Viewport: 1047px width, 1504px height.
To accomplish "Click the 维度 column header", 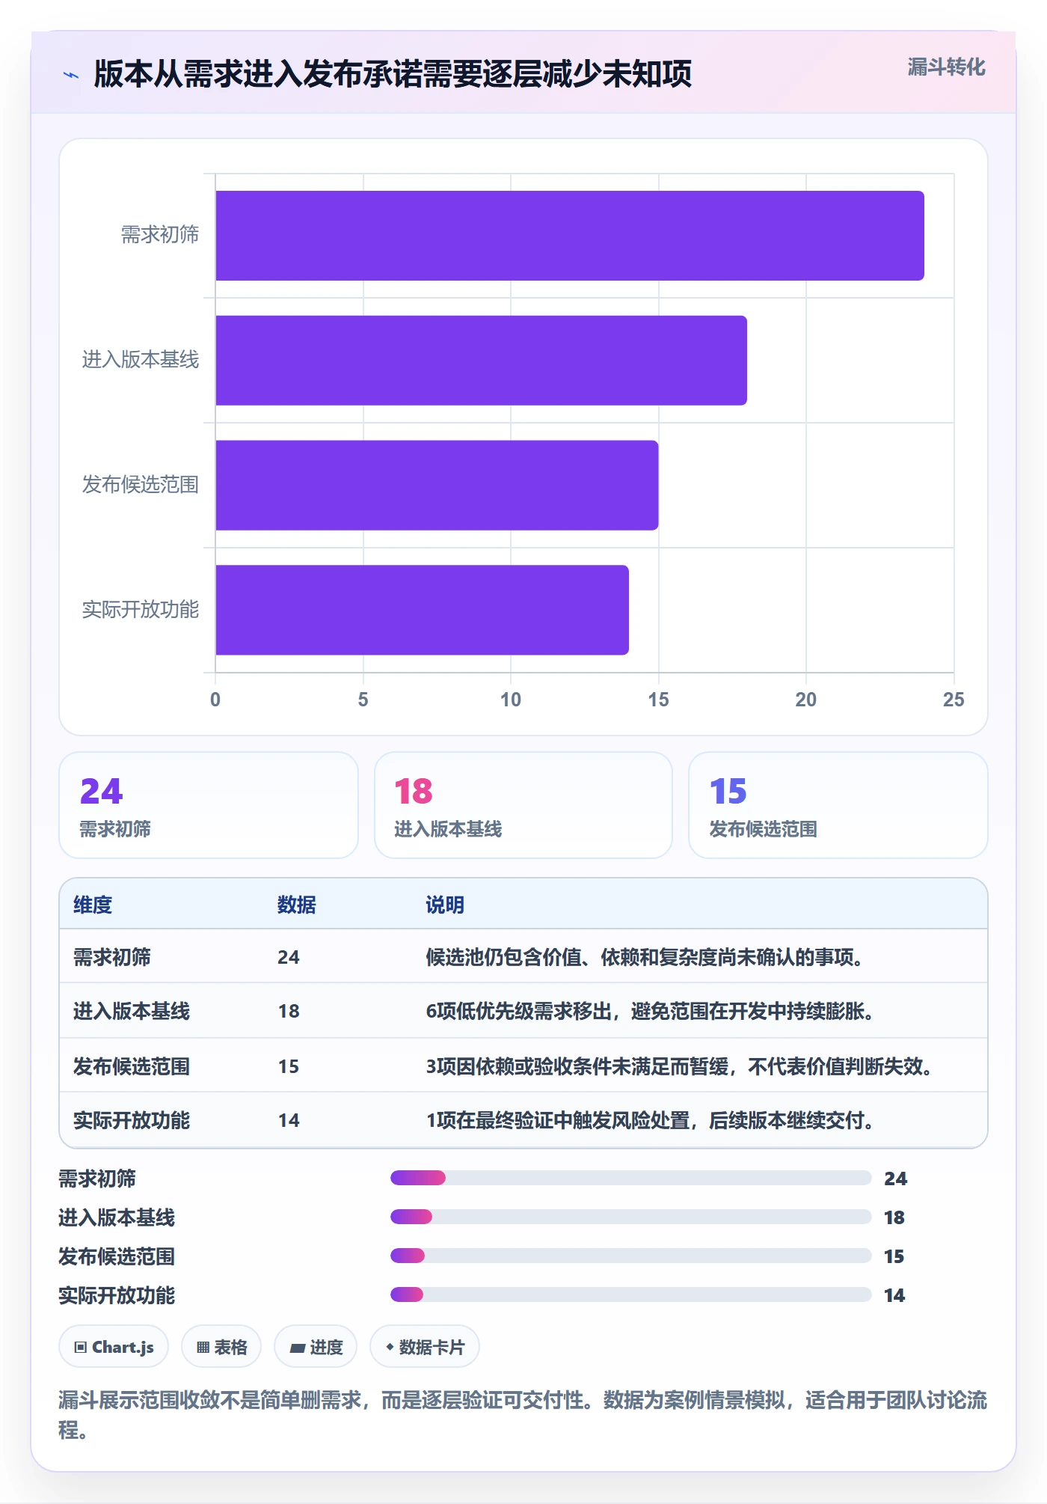I will point(93,905).
